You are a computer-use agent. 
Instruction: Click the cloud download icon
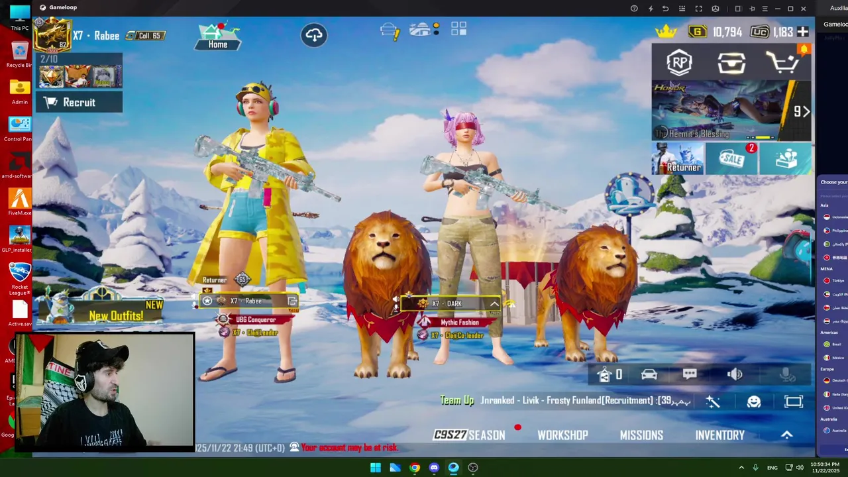(314, 35)
